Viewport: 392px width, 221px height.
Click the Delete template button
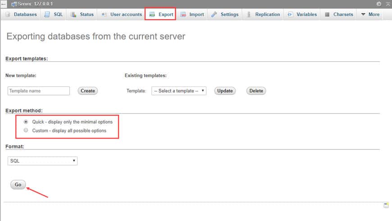(x=256, y=91)
